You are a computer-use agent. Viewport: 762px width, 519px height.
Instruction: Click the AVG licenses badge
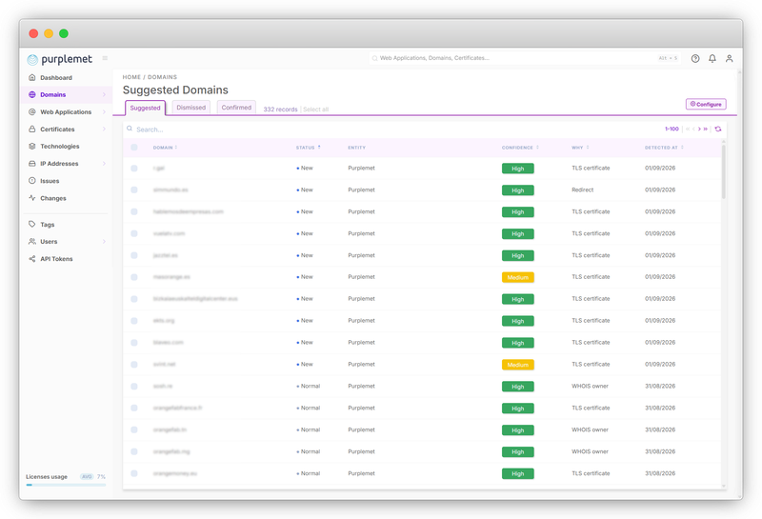pyautogui.click(x=87, y=477)
